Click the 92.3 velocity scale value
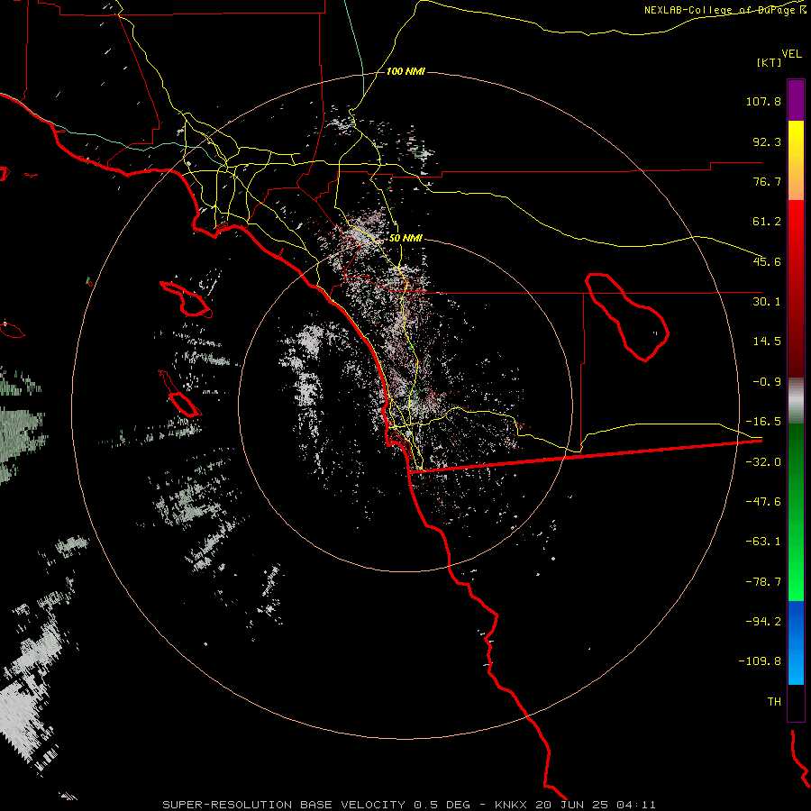 pos(767,141)
